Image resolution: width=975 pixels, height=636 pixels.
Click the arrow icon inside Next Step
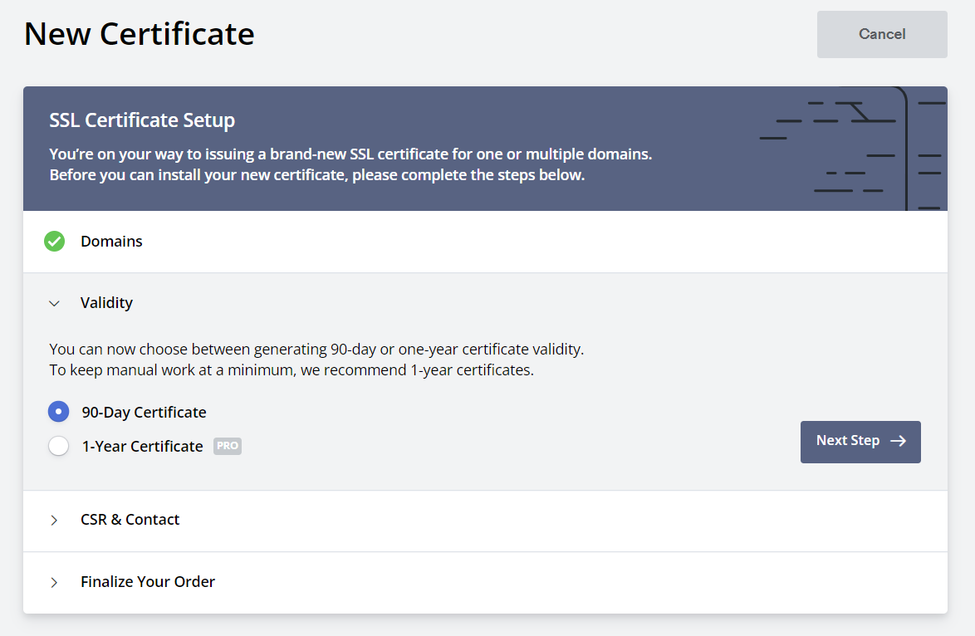coord(898,441)
